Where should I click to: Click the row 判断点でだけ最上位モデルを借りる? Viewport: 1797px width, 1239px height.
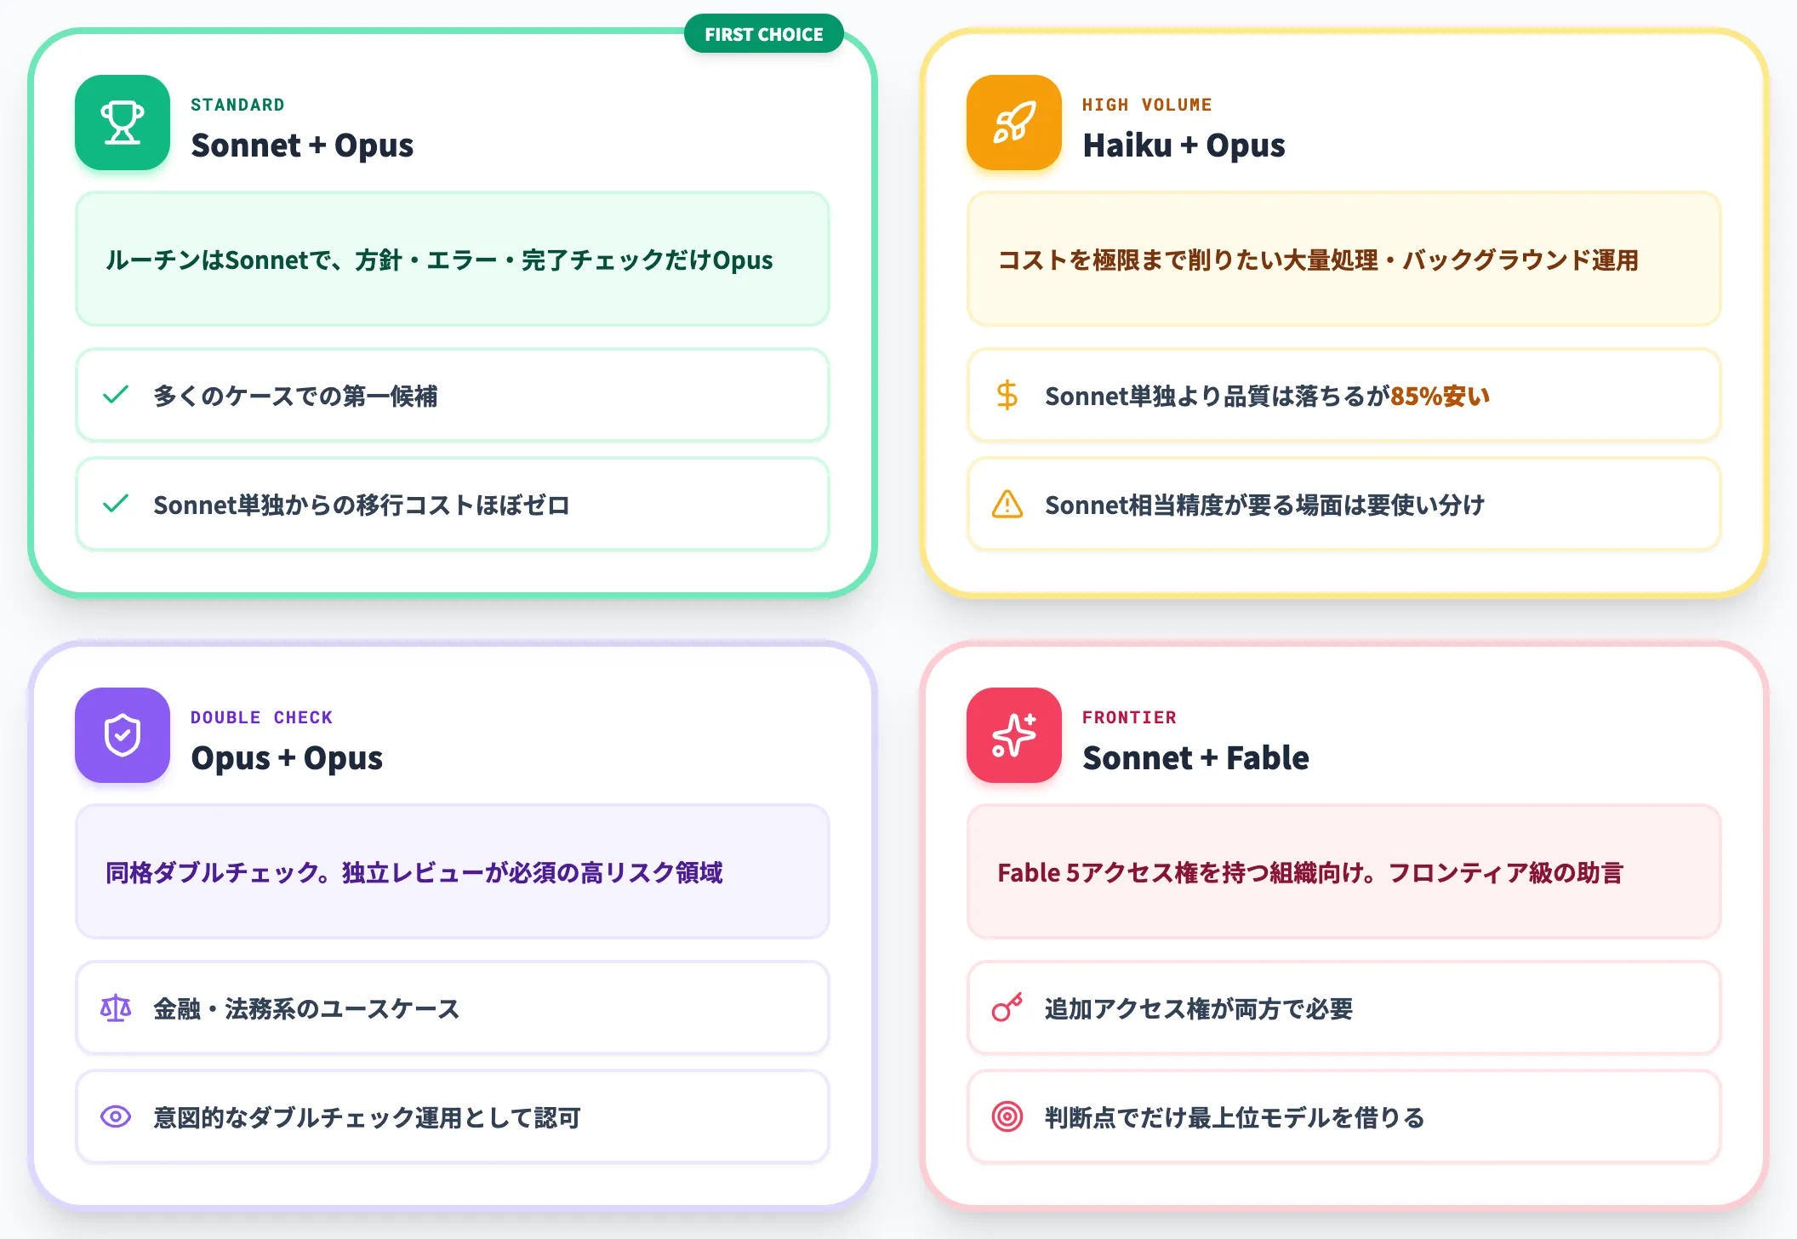[x=1344, y=1116]
